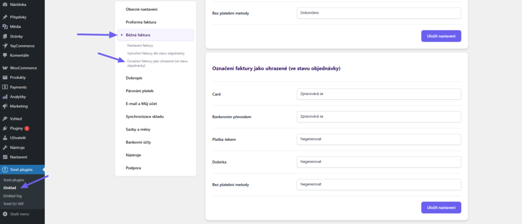Click the Komentáře speech bubble icon
The height and width of the screenshot is (224, 522).
point(5,55)
